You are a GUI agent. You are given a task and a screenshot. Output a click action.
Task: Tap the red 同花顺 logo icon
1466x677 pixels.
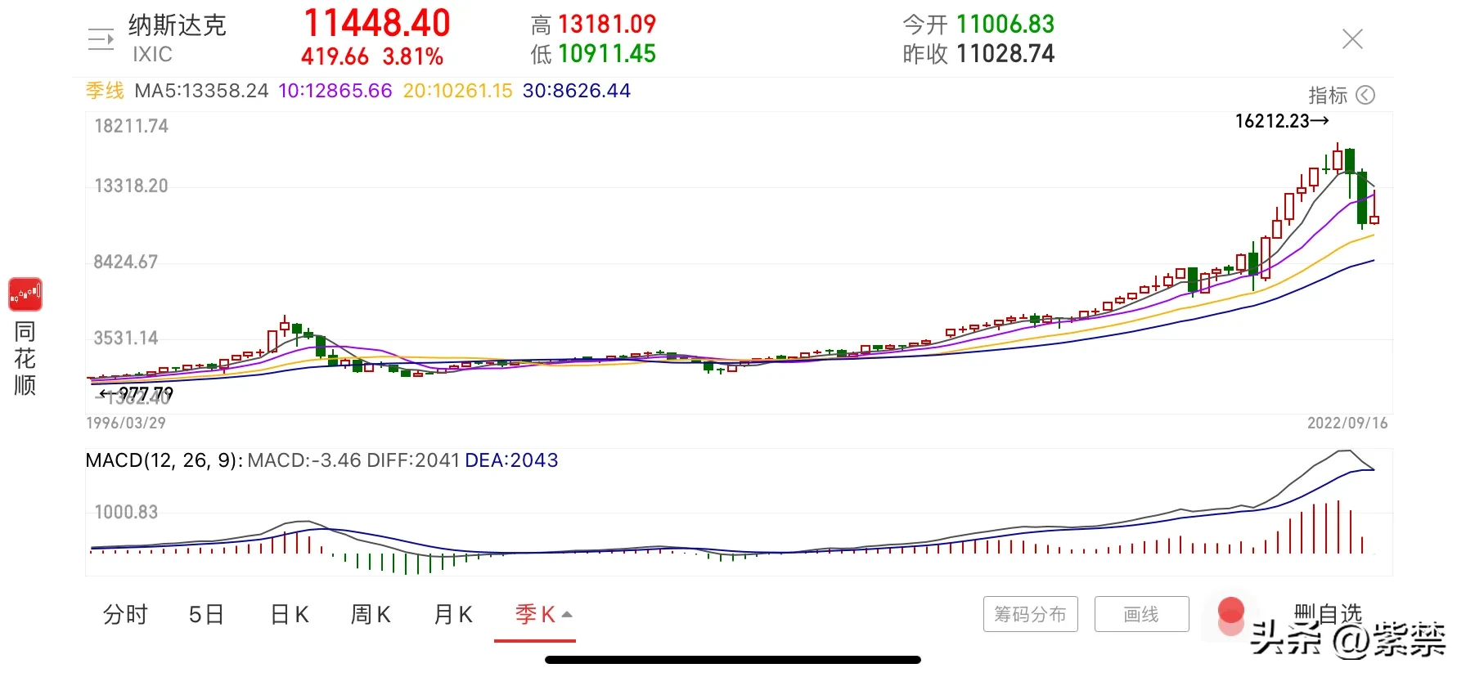pos(25,294)
